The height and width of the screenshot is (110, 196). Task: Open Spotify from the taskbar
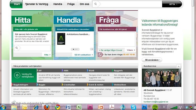(155, 107)
